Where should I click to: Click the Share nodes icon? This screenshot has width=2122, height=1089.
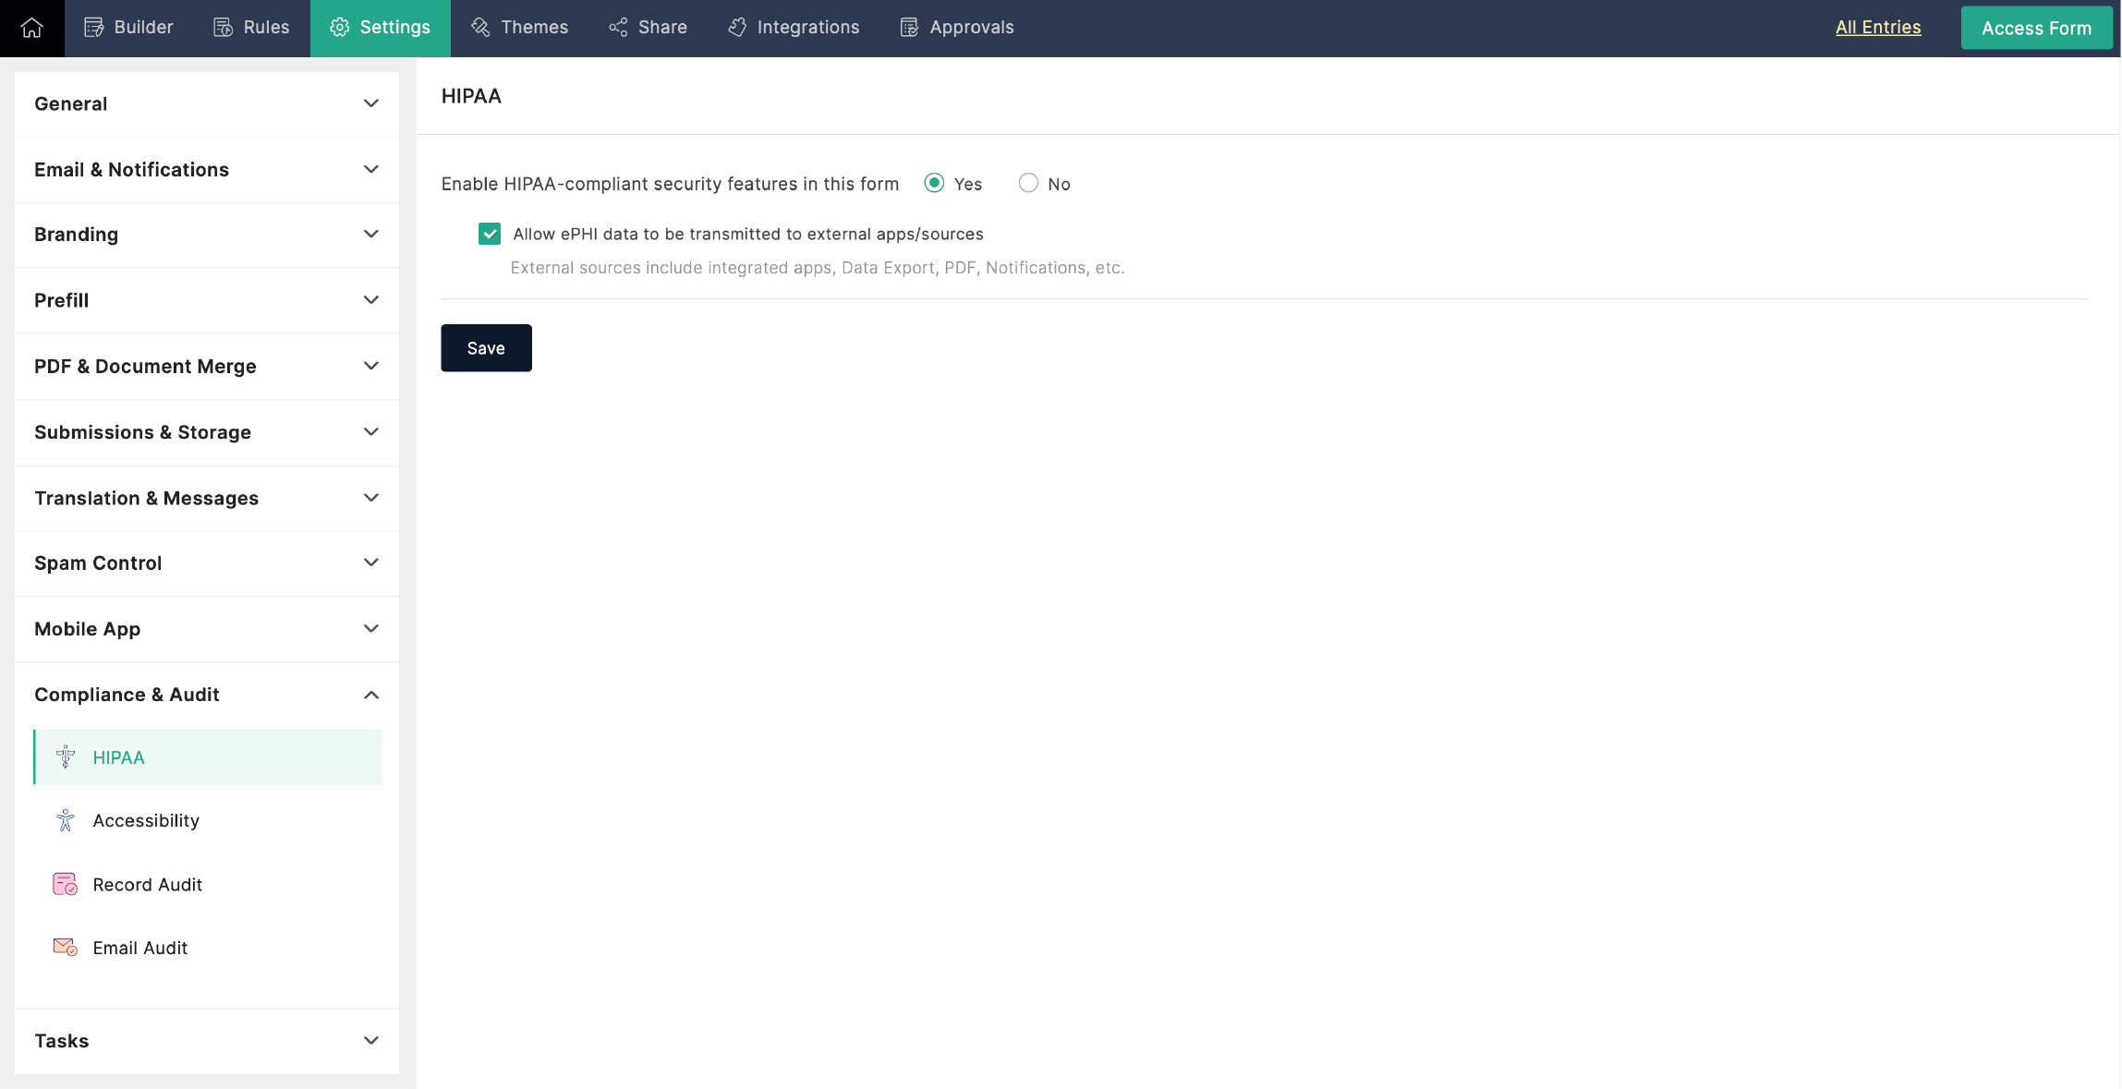pos(618,28)
